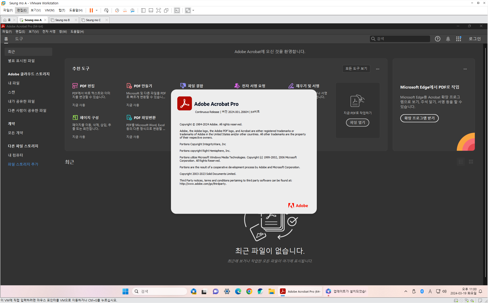The height and width of the screenshot is (303, 488).
Task: Click the 전자 서명 요청 tool icon
Action: [237, 86]
